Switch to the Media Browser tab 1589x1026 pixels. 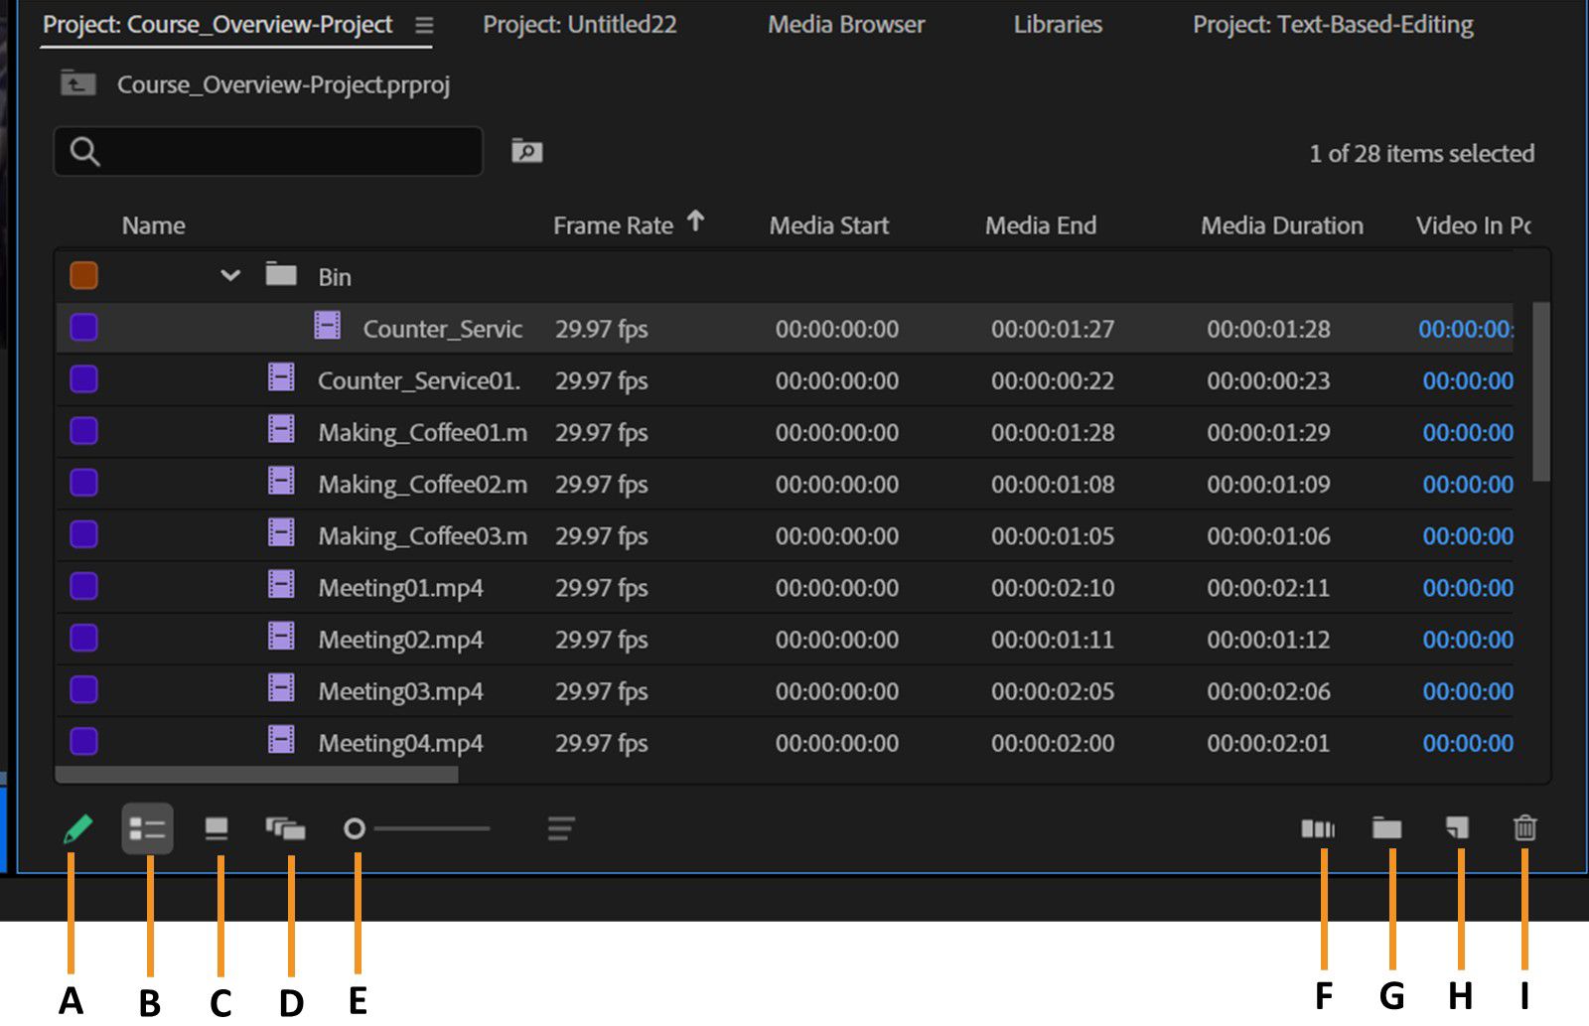coord(845,25)
